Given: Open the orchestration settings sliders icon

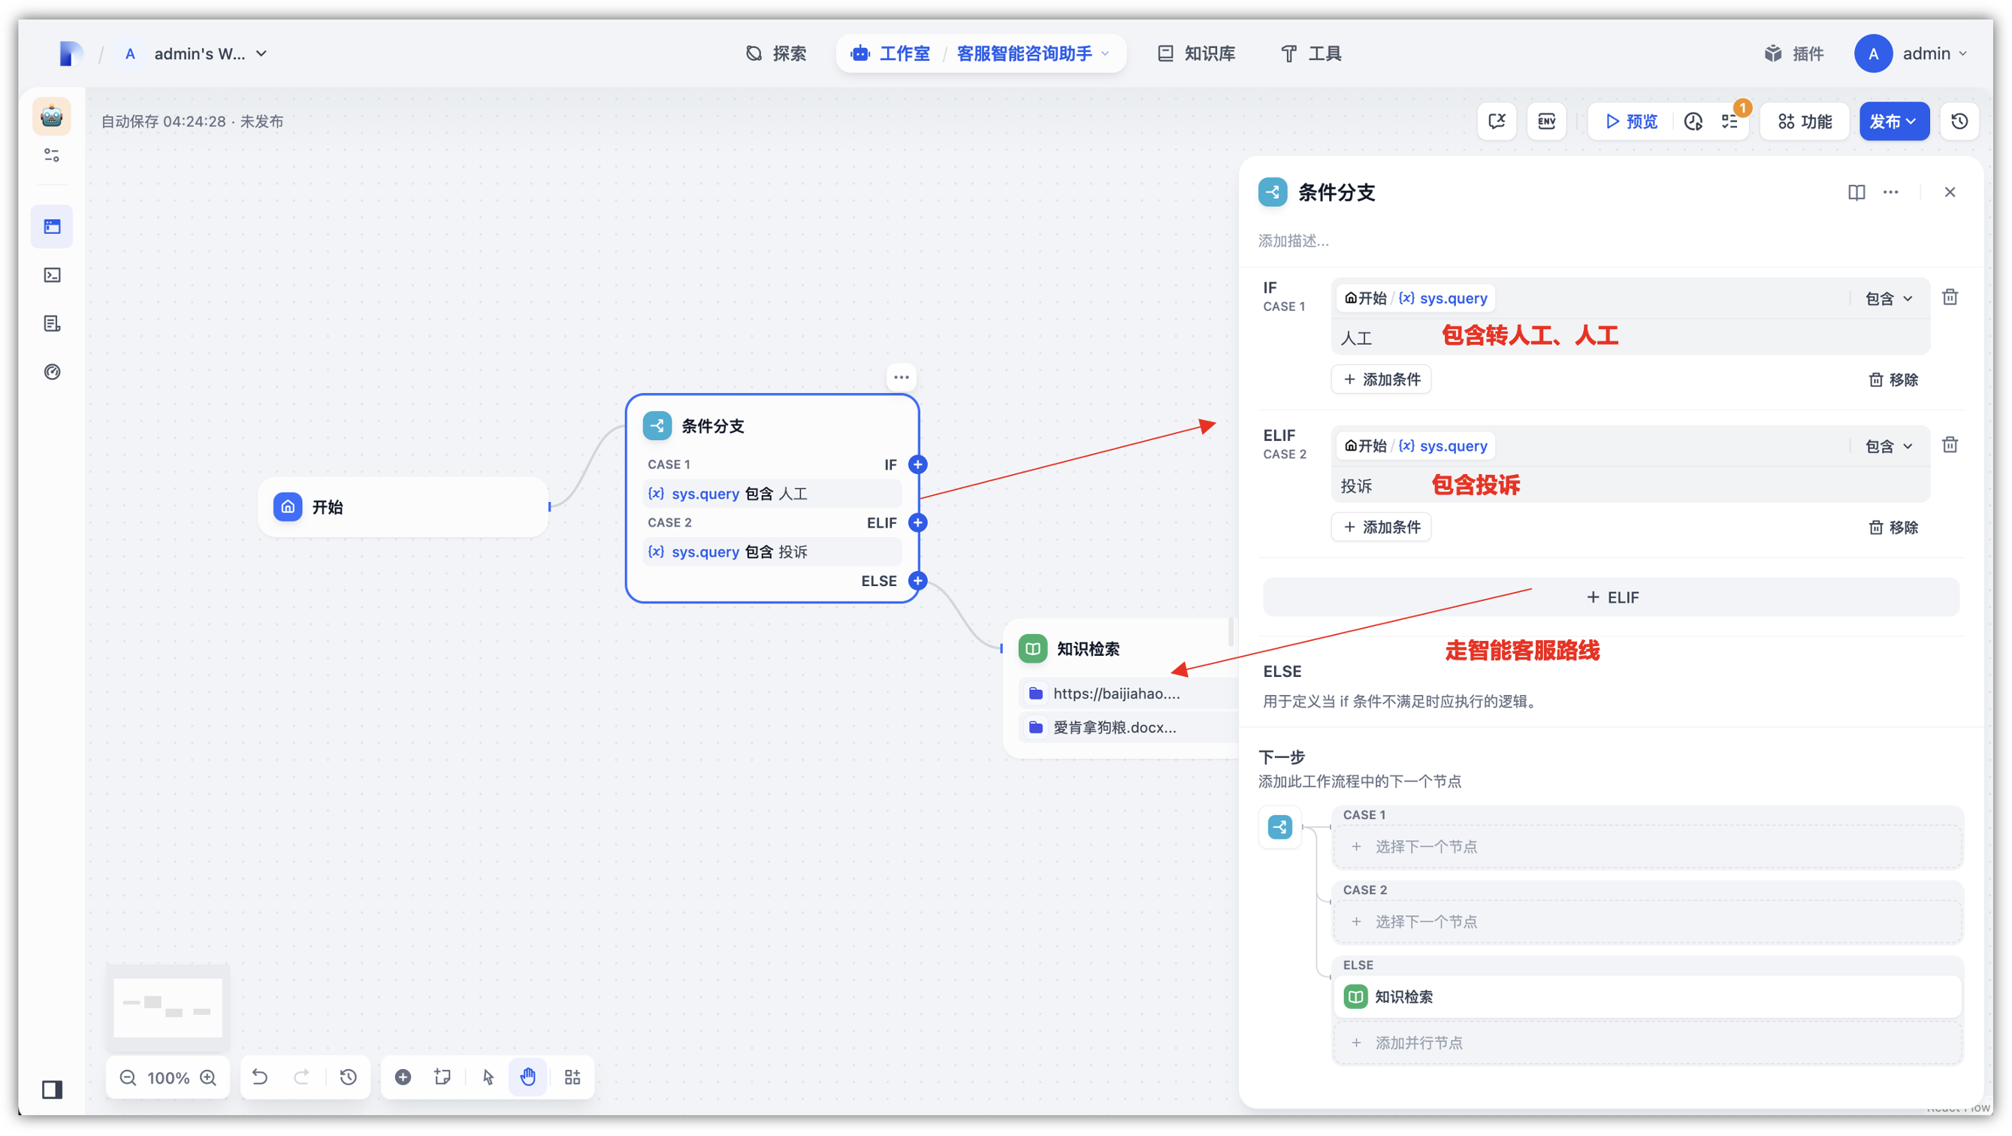Looking at the screenshot, I should 52,156.
